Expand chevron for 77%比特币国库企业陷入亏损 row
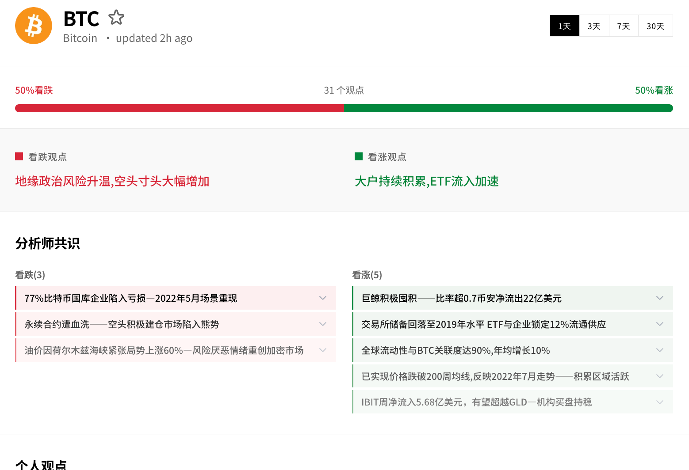The height and width of the screenshot is (470, 689). pyautogui.click(x=323, y=298)
